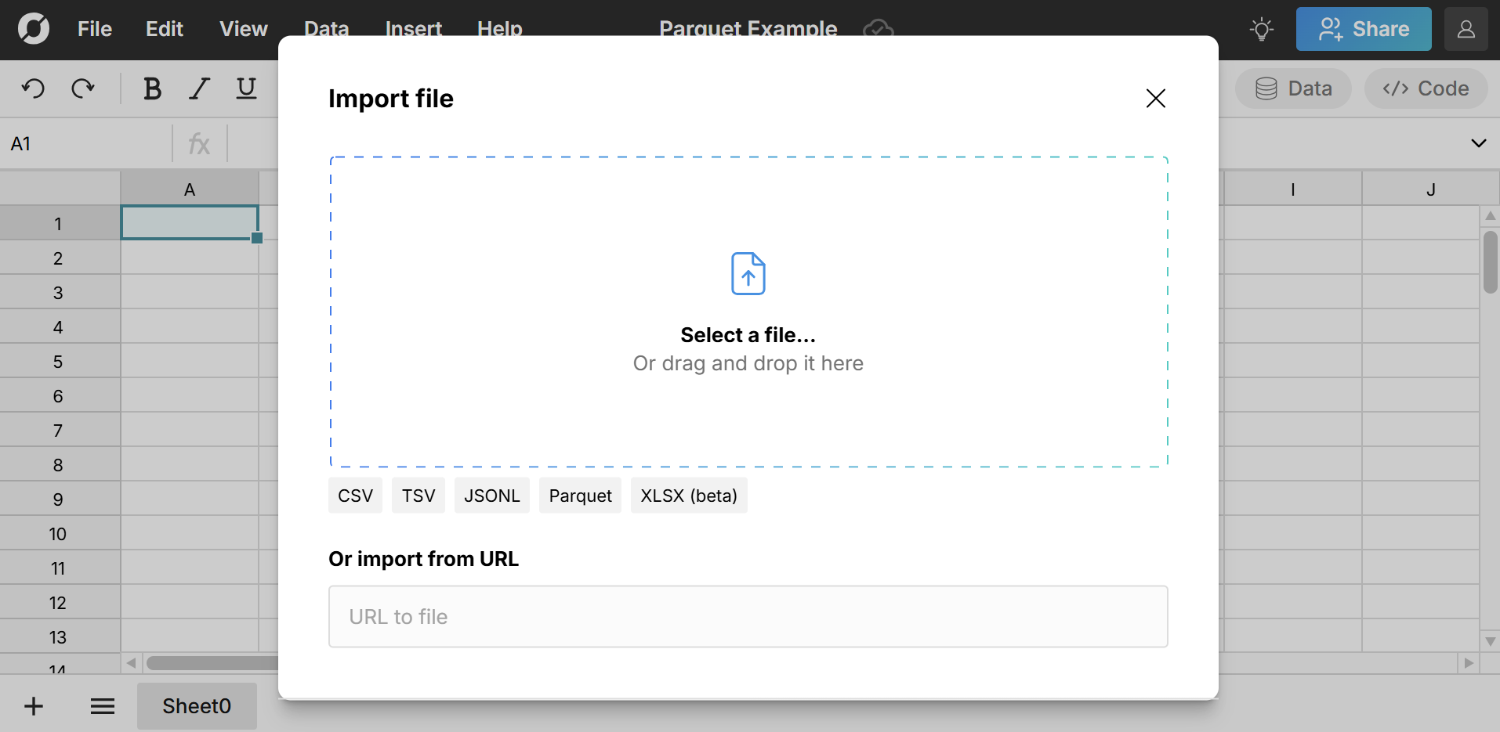This screenshot has width=1500, height=732.
Task: Close the Import file dialog
Action: 1155,99
